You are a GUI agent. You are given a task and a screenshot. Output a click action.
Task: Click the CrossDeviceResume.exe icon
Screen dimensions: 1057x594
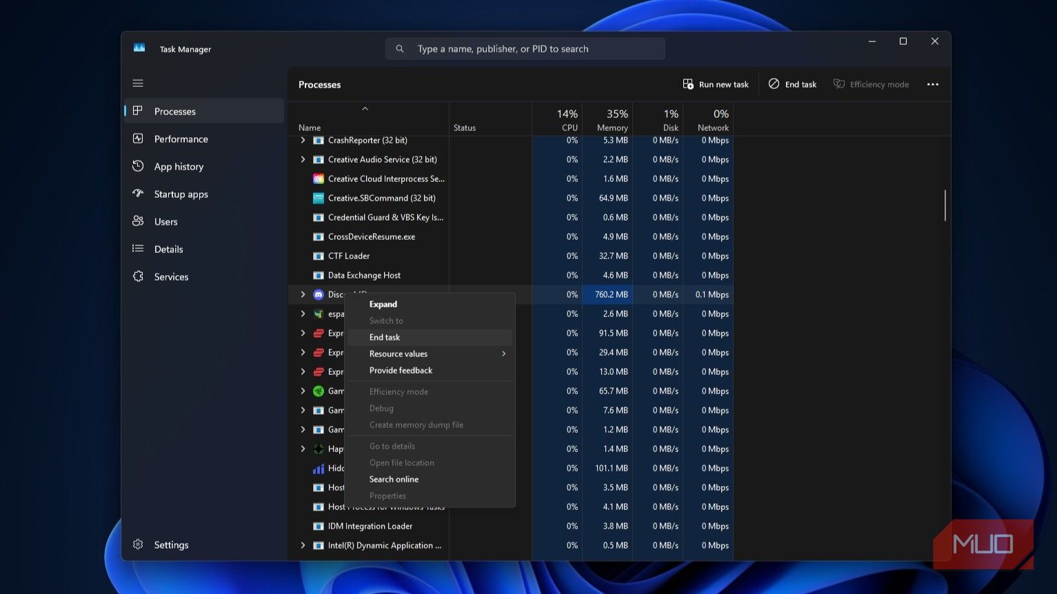(x=319, y=236)
